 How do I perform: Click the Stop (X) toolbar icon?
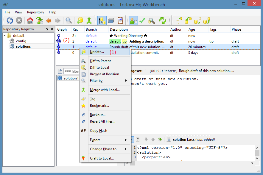pyautogui.click(x=19, y=21)
